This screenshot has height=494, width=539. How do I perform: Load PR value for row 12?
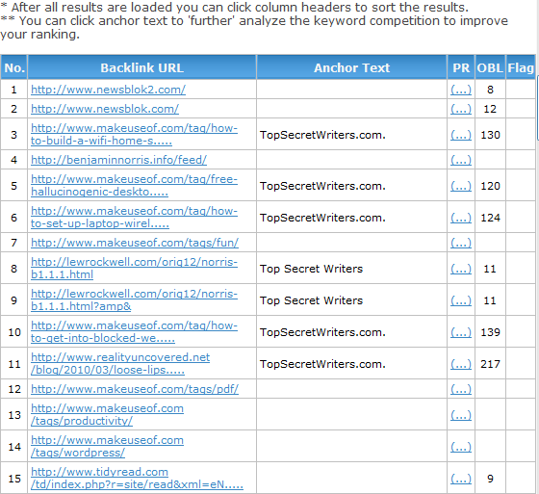click(461, 389)
